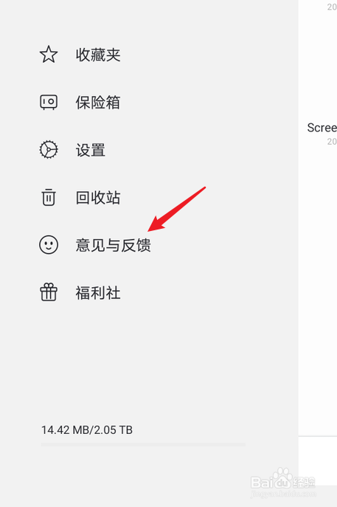Image resolution: width=337 pixels, height=507 pixels.
Task: Open 意见与反馈 feedback page
Action: pyautogui.click(x=114, y=245)
